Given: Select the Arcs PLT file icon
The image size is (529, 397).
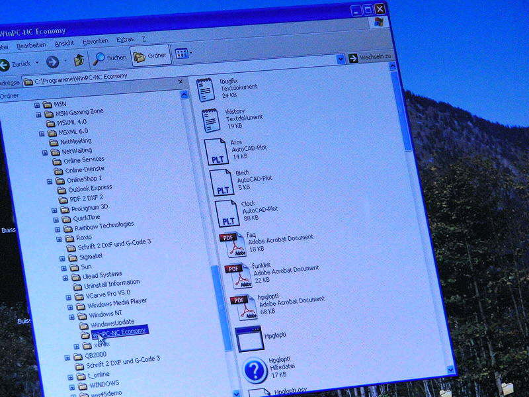Looking at the screenshot, I should pyautogui.click(x=216, y=152).
